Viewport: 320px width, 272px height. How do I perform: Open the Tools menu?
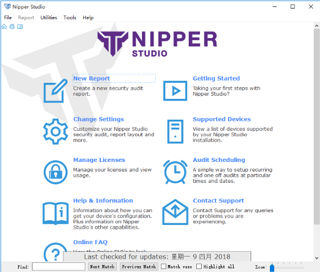point(70,18)
